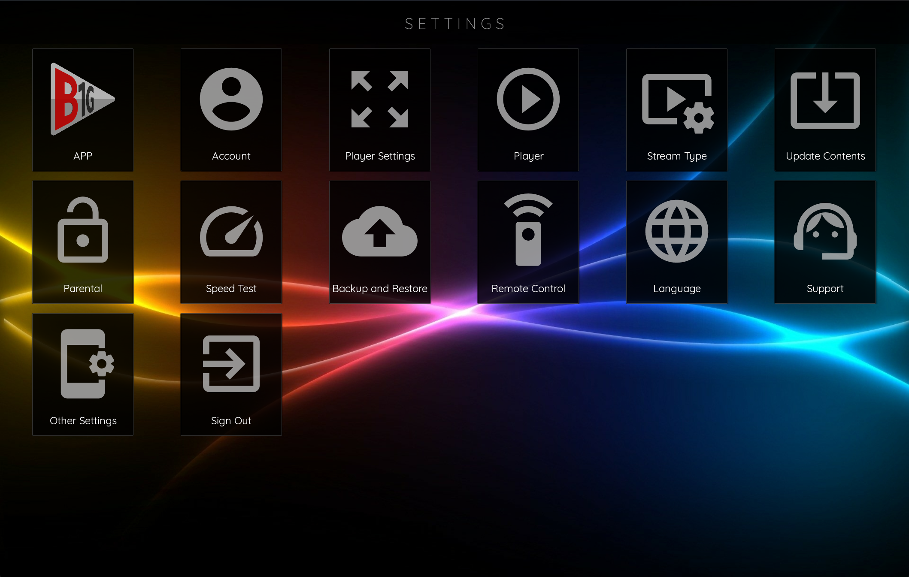Screen dimensions: 909x577
Task: Open Backup and Restore cloud icon
Action: [x=379, y=232]
